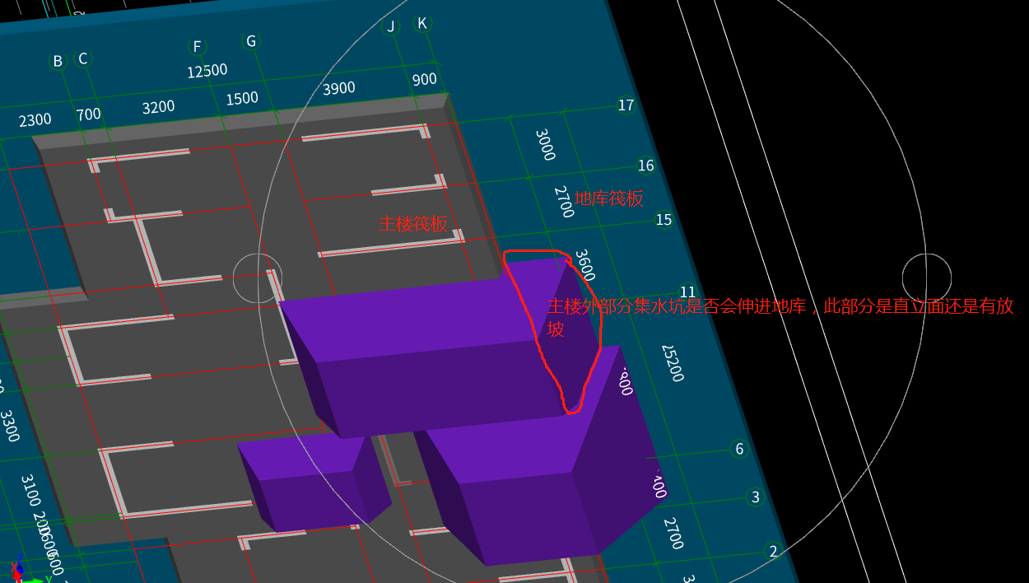Click the 700 dimension between B and C
This screenshot has width=1029, height=583.
[88, 114]
